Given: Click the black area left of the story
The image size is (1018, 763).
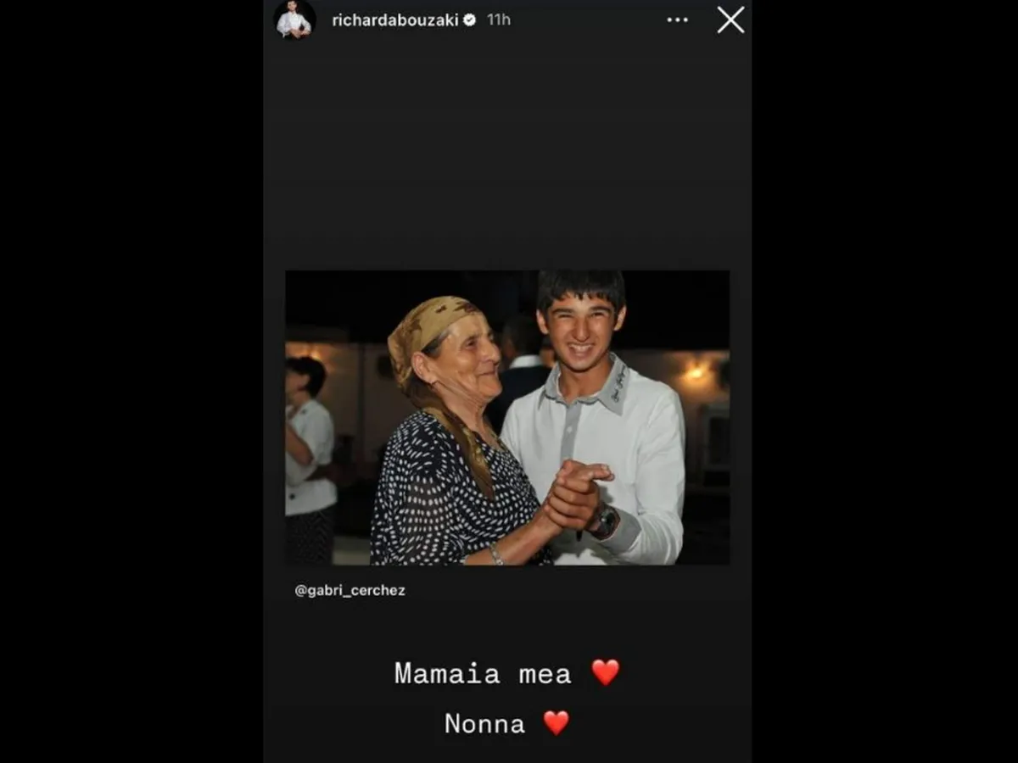Looking at the screenshot, I should click(131, 381).
